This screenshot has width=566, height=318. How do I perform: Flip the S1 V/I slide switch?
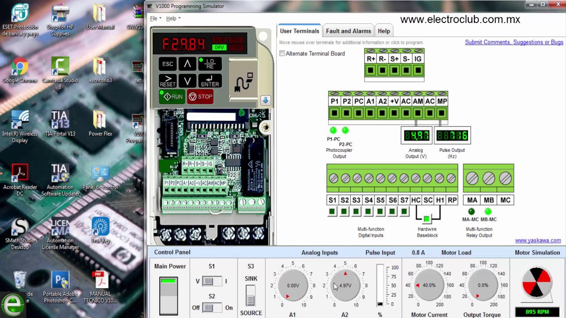pyautogui.click(x=212, y=281)
